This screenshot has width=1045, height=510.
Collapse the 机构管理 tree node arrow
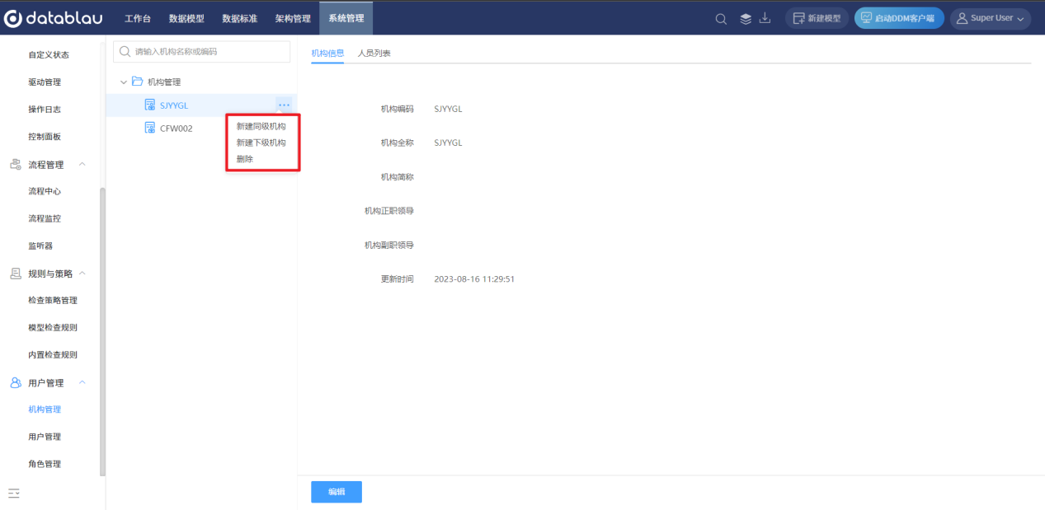tap(124, 82)
